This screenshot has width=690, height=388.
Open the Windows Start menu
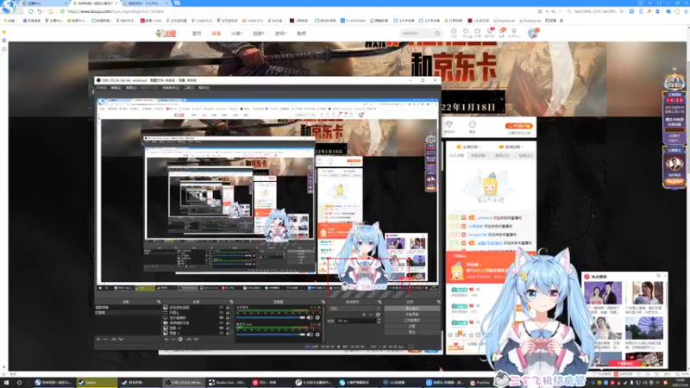click(6, 383)
